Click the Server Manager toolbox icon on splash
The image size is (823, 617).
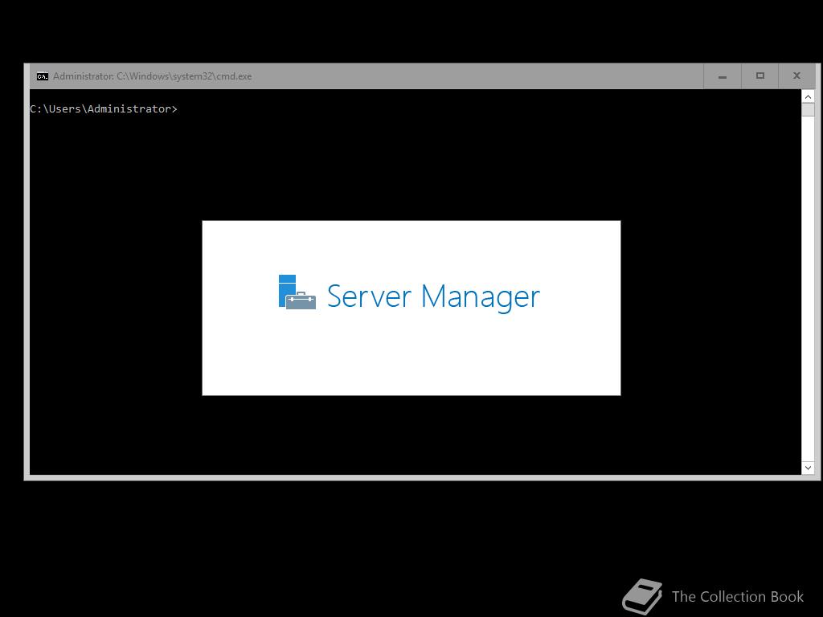pos(297,292)
